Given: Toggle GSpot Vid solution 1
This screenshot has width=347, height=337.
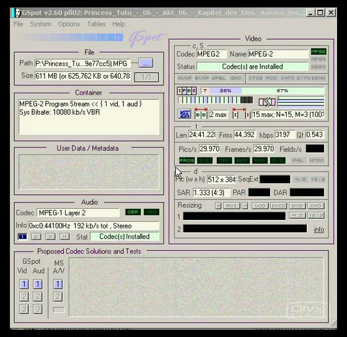Looking at the screenshot, I should point(24,284).
